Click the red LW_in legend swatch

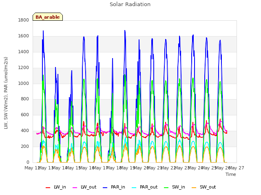[48, 188]
